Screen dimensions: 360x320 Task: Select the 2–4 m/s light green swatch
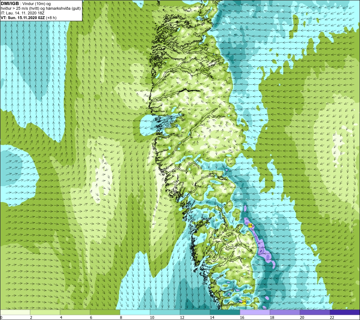(45, 312)
